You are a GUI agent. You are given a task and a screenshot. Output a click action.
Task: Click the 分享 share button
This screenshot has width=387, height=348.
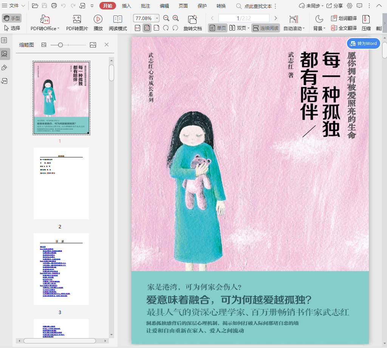[335, 6]
